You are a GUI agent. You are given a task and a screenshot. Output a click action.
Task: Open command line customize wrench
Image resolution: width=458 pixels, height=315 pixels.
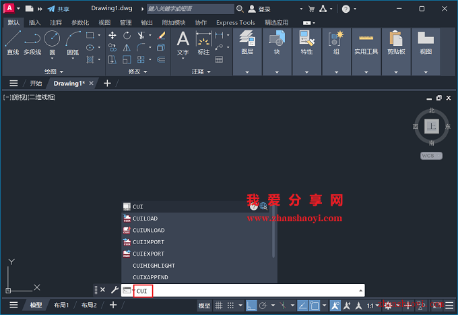coord(115,290)
